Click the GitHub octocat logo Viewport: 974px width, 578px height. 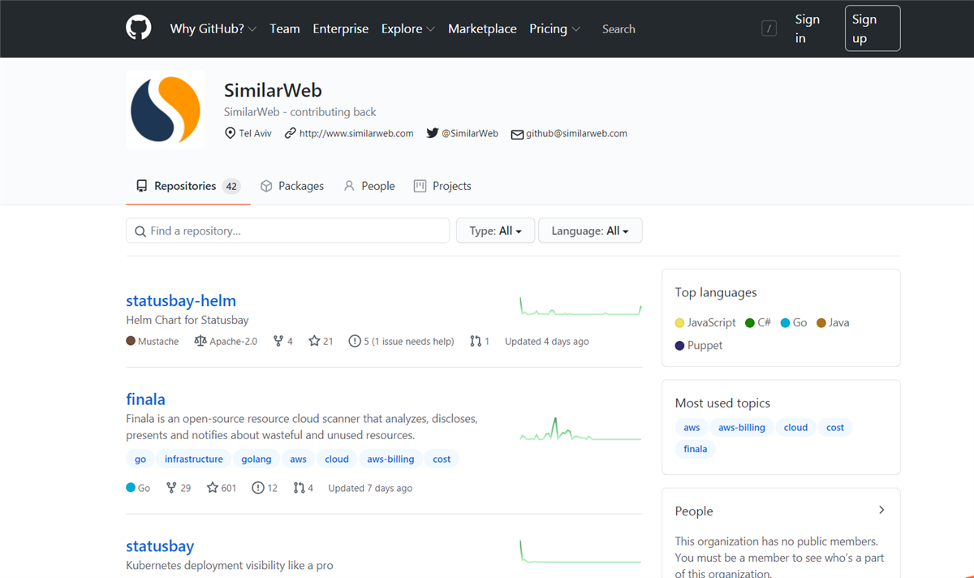[139, 28]
